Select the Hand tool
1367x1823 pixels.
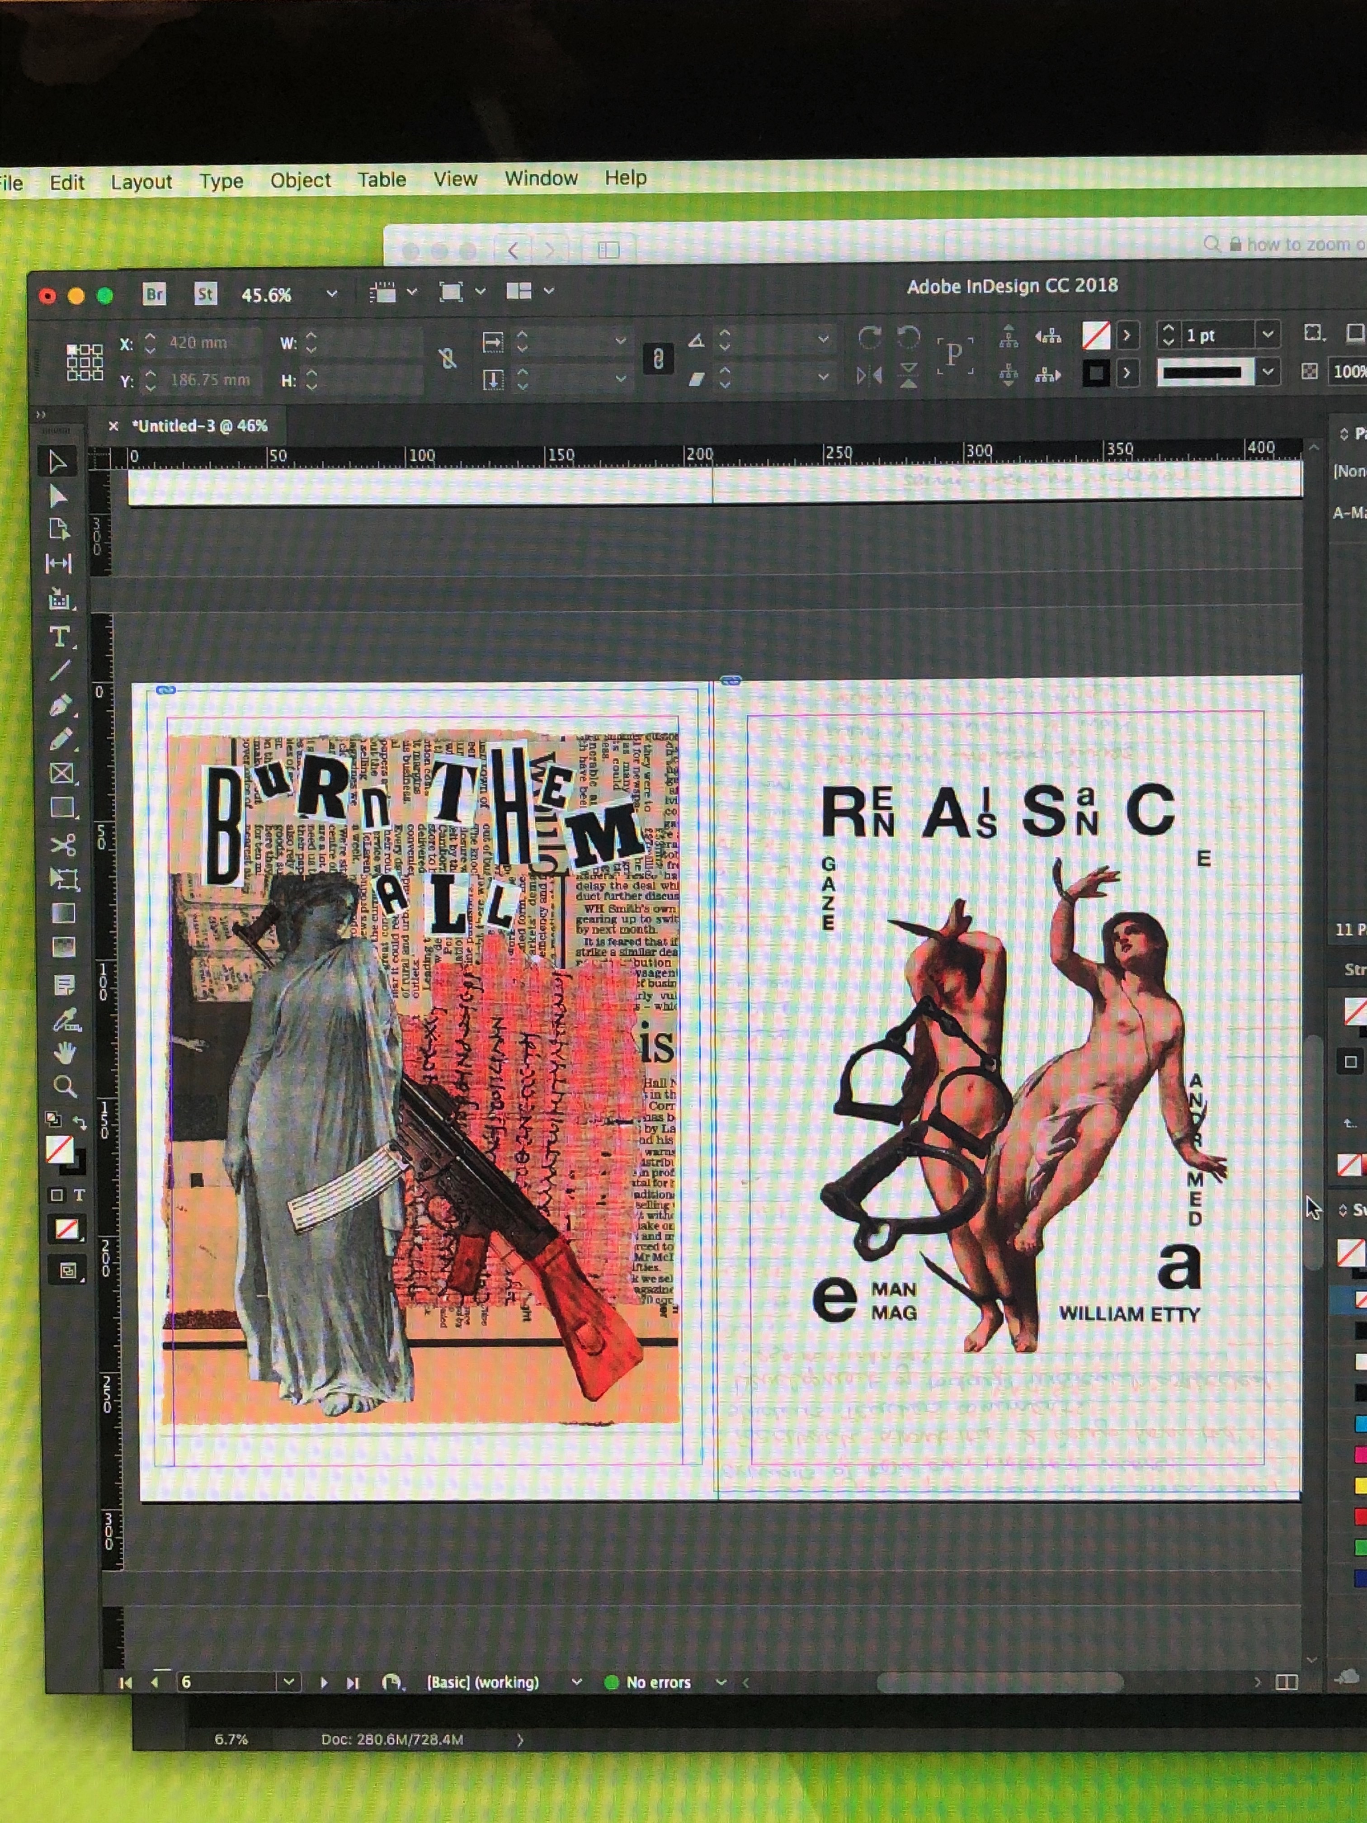(x=64, y=1053)
